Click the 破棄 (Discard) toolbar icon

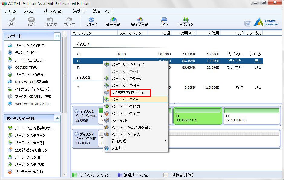click(31, 21)
